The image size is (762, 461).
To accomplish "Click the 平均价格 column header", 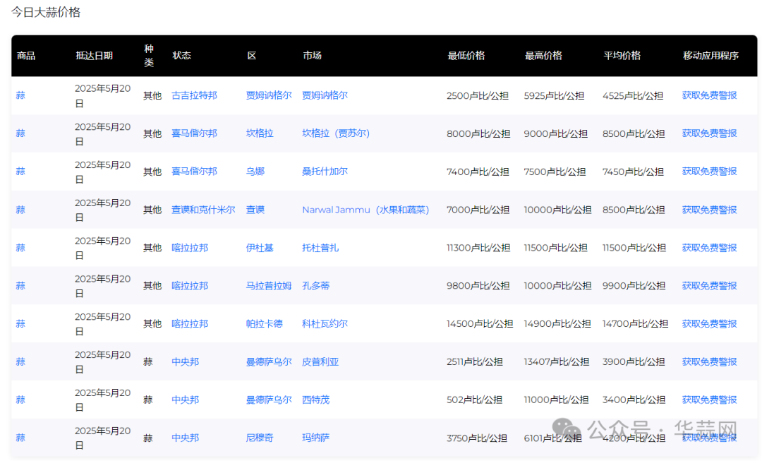I will pyautogui.click(x=622, y=56).
